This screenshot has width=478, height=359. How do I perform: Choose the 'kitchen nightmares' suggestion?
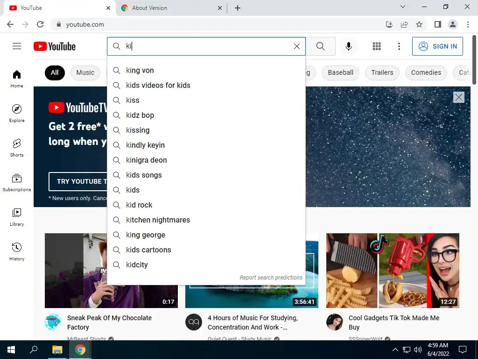pyautogui.click(x=206, y=220)
